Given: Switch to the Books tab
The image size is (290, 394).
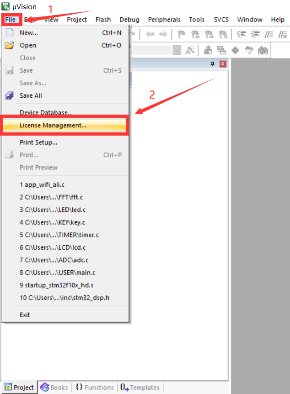Looking at the screenshot, I should click(x=54, y=388).
